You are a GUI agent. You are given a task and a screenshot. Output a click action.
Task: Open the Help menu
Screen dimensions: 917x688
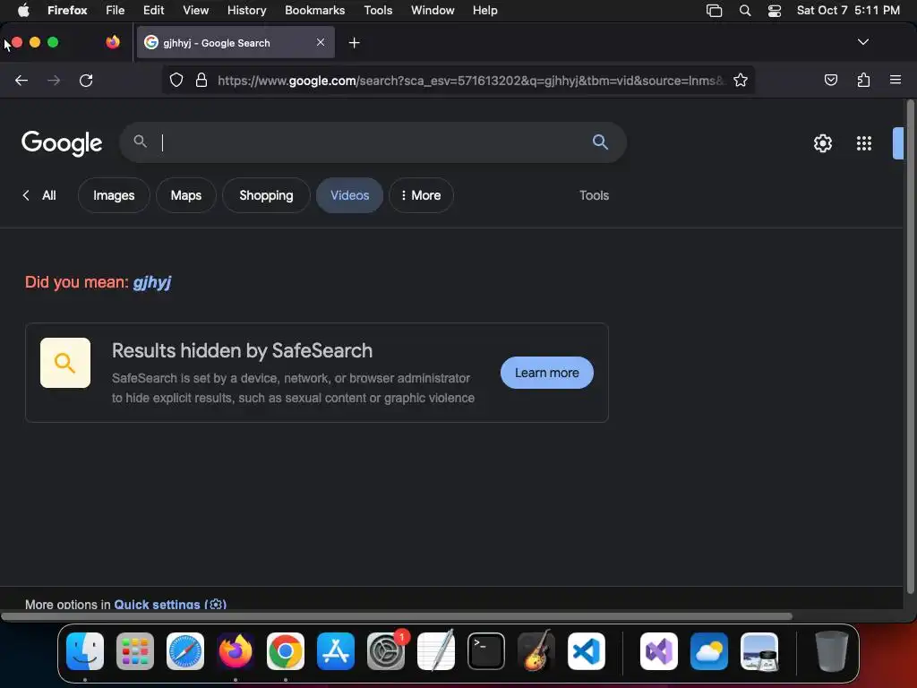(484, 10)
